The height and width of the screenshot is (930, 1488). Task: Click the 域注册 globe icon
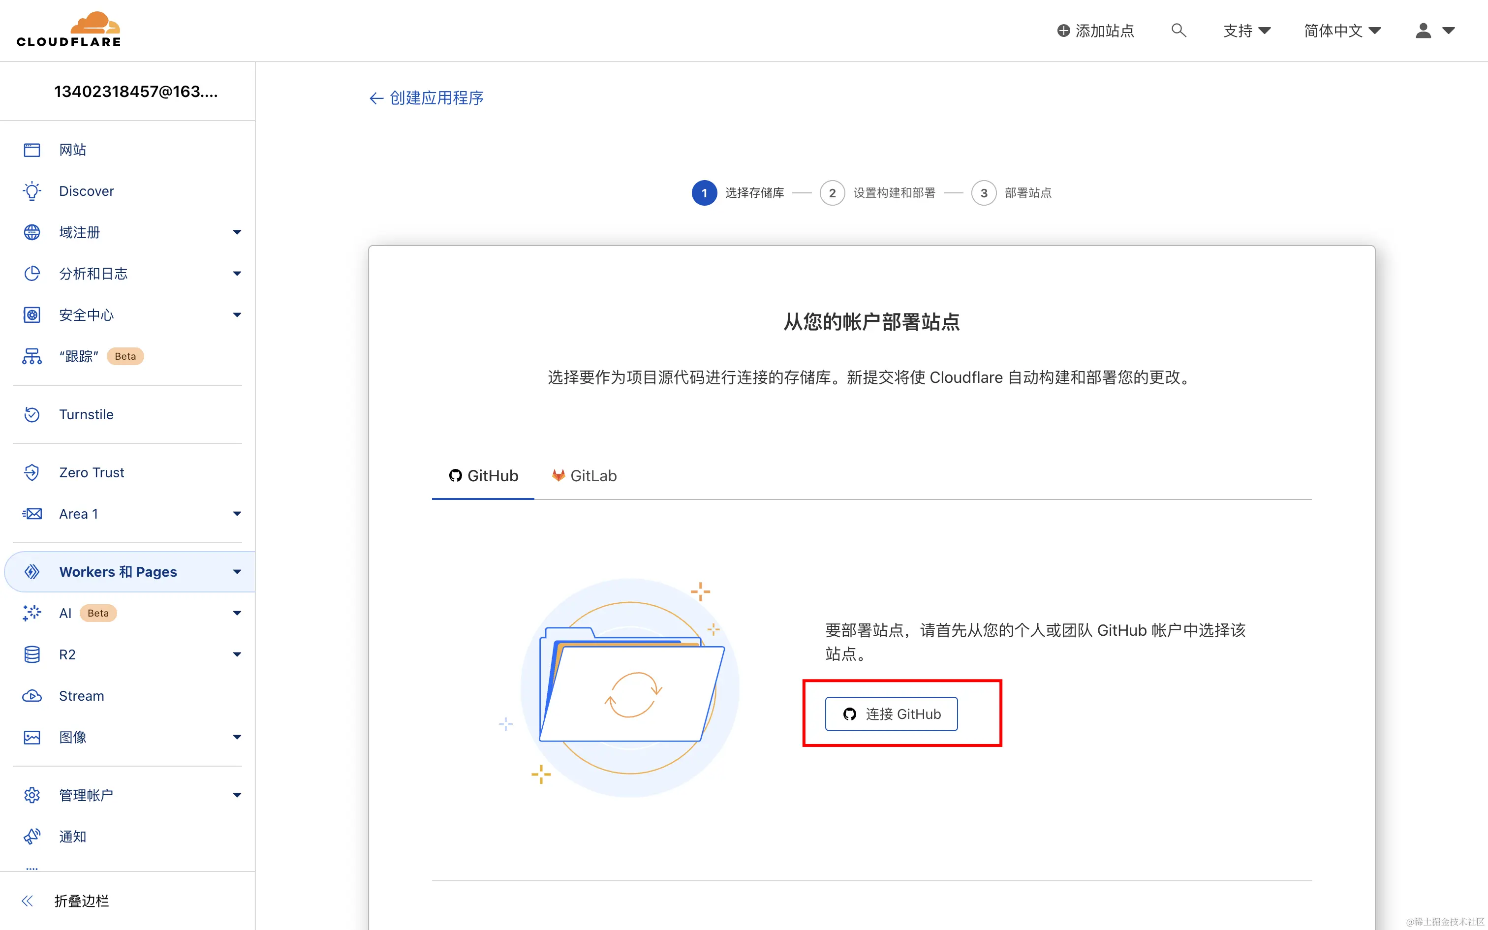tap(32, 232)
